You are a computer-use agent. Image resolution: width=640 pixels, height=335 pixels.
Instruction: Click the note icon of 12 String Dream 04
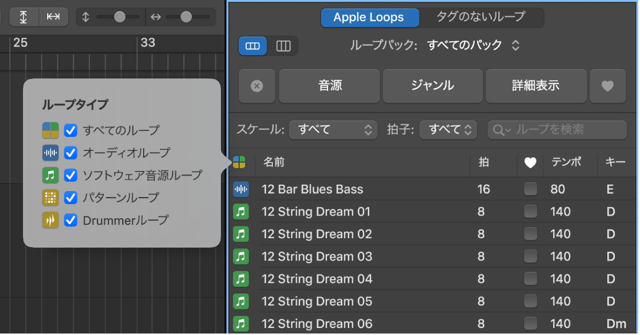[241, 279]
